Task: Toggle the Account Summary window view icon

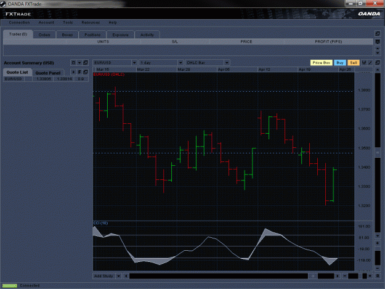Action: [x=73, y=63]
